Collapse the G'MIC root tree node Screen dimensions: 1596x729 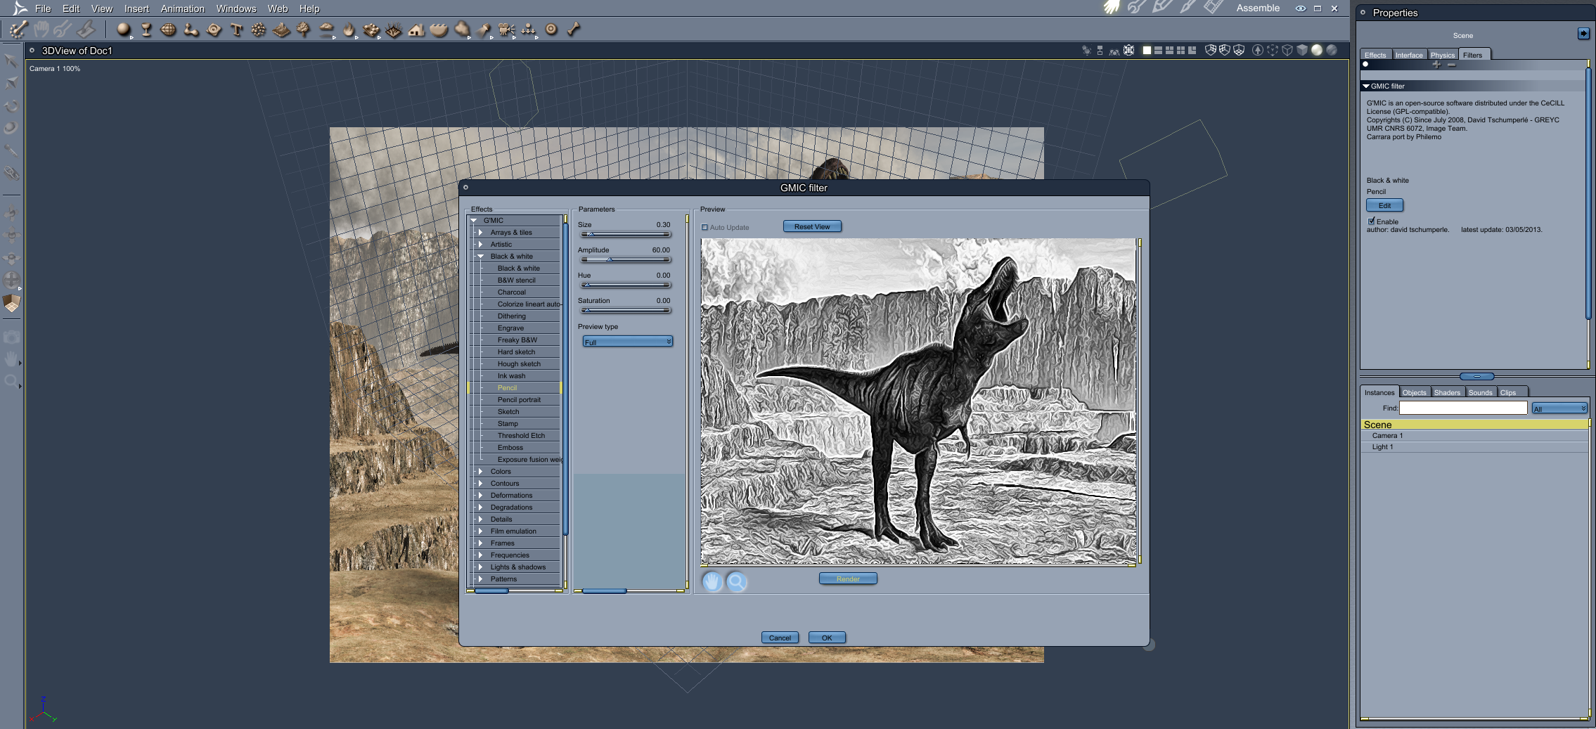click(x=475, y=221)
